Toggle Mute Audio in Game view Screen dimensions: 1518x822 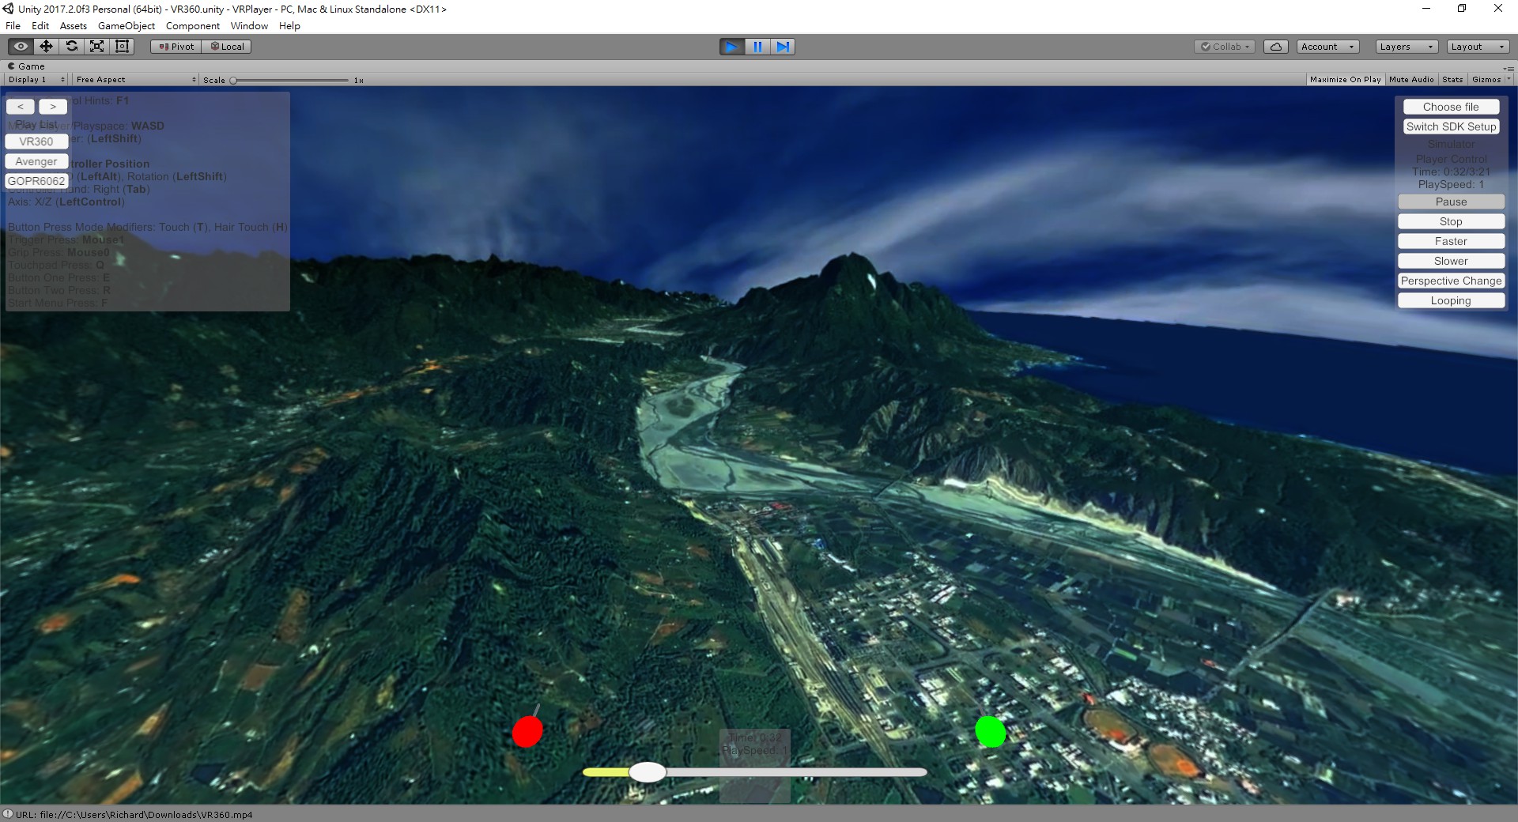(1411, 80)
